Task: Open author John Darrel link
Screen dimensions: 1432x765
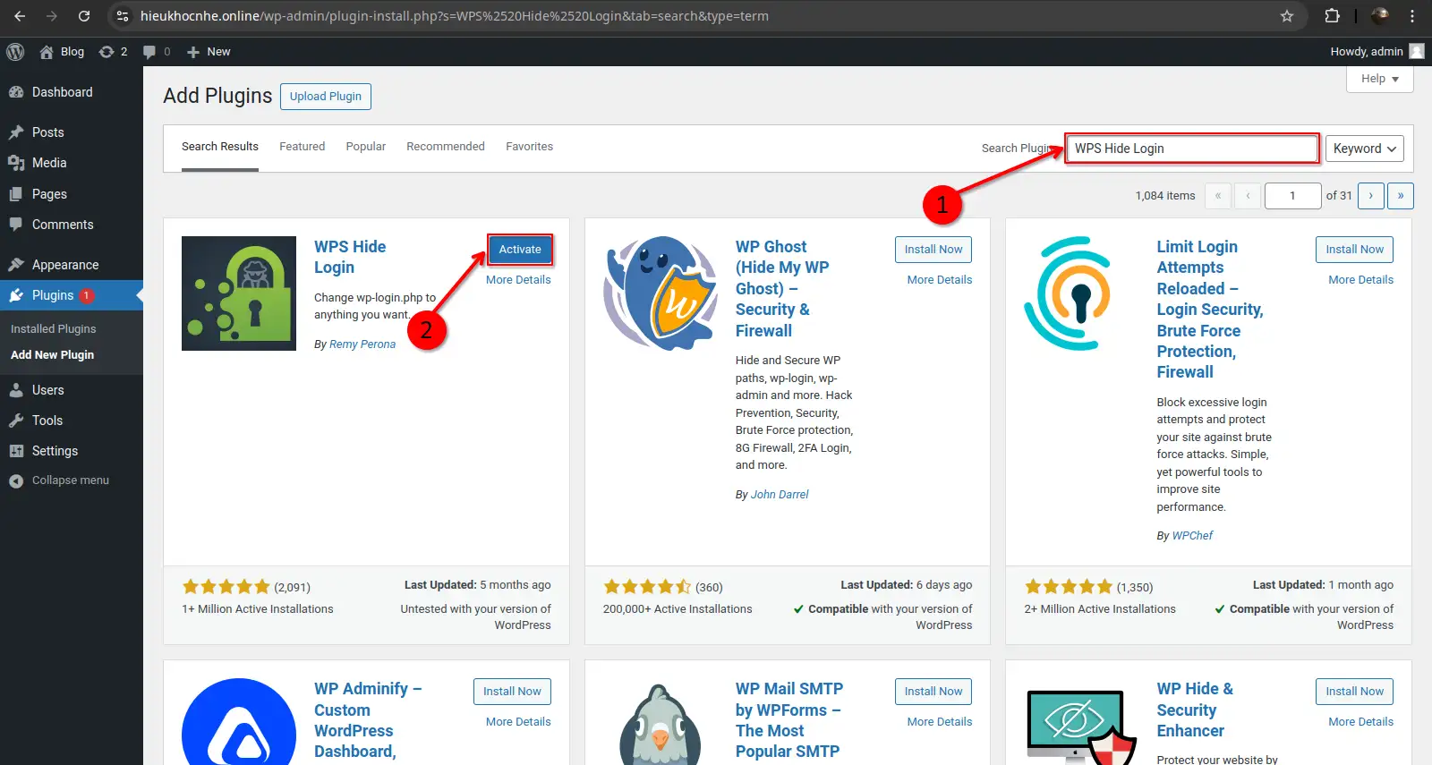Action: 780,495
